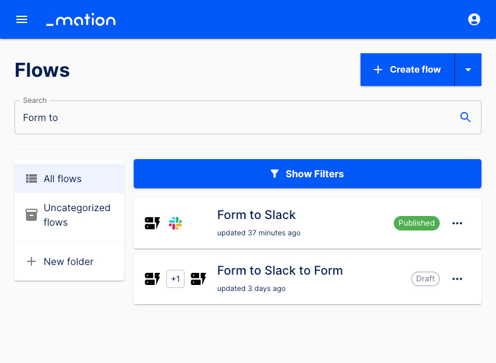
Task: Click the Search input field
Action: (x=236, y=117)
